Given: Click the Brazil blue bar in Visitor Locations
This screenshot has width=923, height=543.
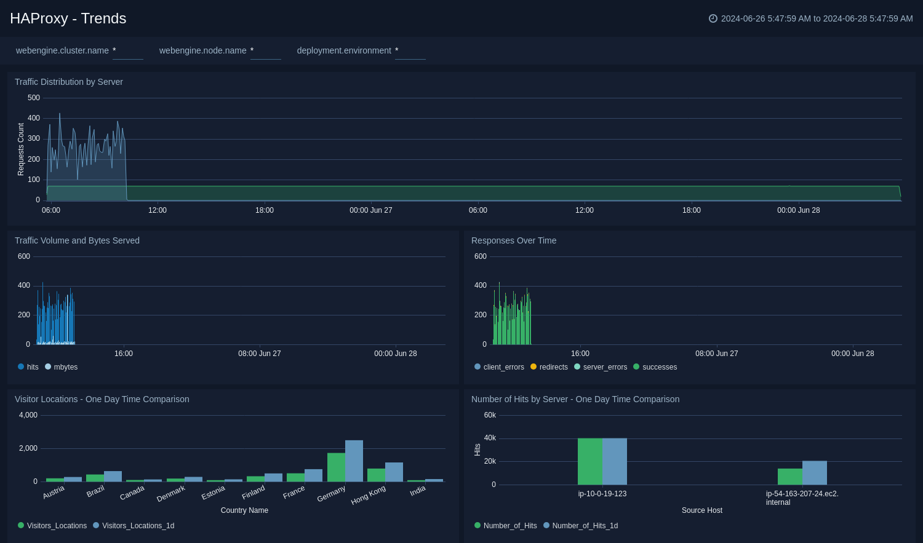Looking at the screenshot, I should pos(113,477).
